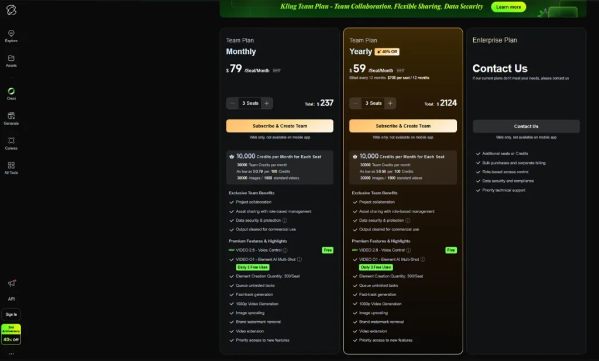Click Yearly plan 3 Seats field
This screenshot has width=599, height=361.
(x=373, y=103)
